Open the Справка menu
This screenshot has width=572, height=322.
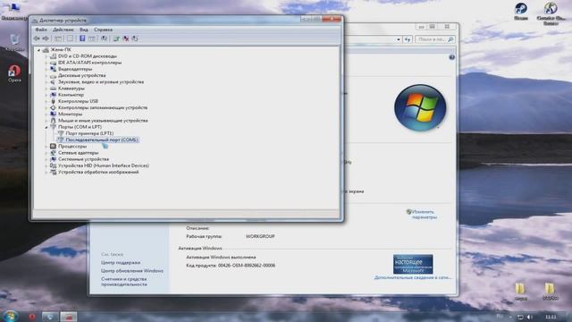[x=103, y=30]
